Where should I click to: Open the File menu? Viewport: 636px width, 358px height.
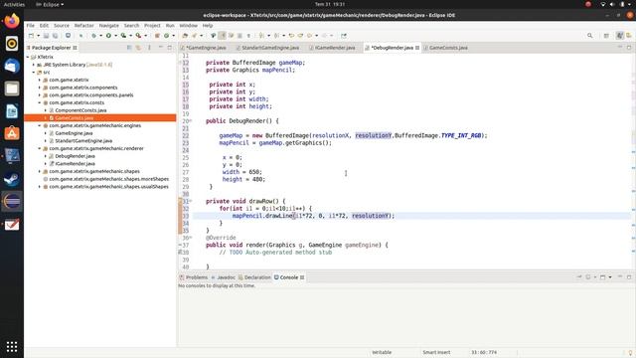(31, 26)
